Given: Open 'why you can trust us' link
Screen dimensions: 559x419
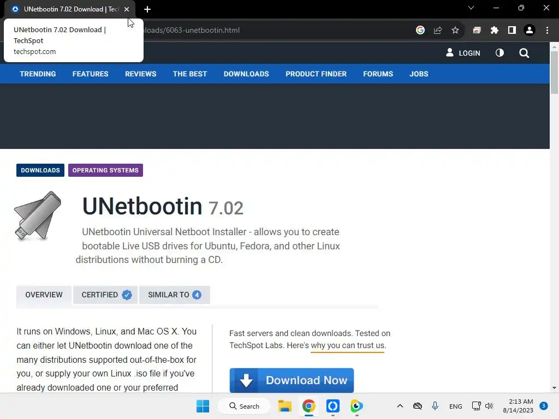Looking at the screenshot, I should pyautogui.click(x=348, y=345).
